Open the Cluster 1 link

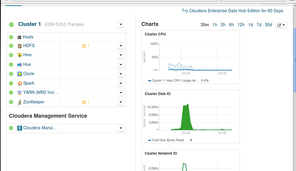30,24
